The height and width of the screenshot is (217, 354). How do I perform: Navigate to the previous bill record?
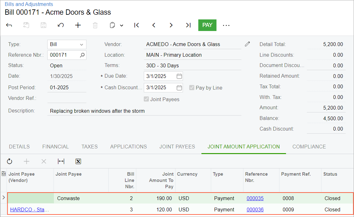point(154,25)
